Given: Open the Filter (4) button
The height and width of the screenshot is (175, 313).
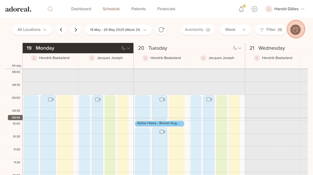Looking at the screenshot, I should tap(271, 30).
